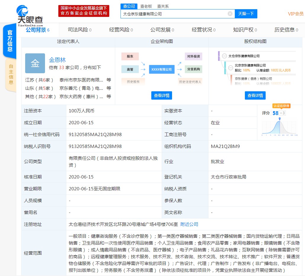Click 股东 box in structure diagram
The image size is (305, 276).
(x=130, y=56)
